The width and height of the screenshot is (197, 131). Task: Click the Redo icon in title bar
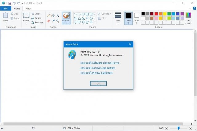click(x=18, y=3)
